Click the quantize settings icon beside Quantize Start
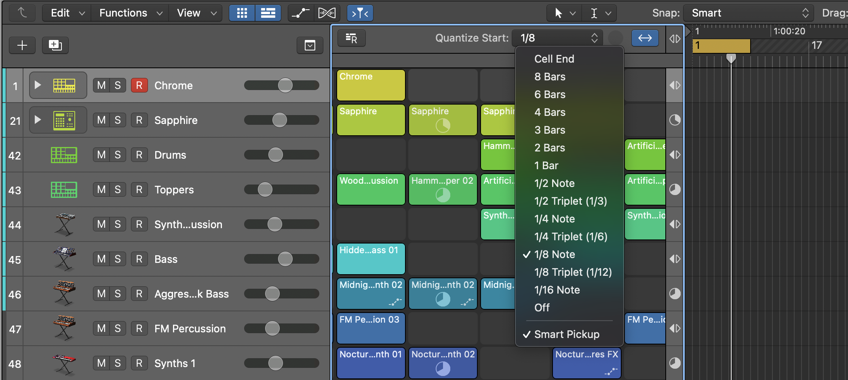This screenshot has height=380, width=848. [x=351, y=38]
